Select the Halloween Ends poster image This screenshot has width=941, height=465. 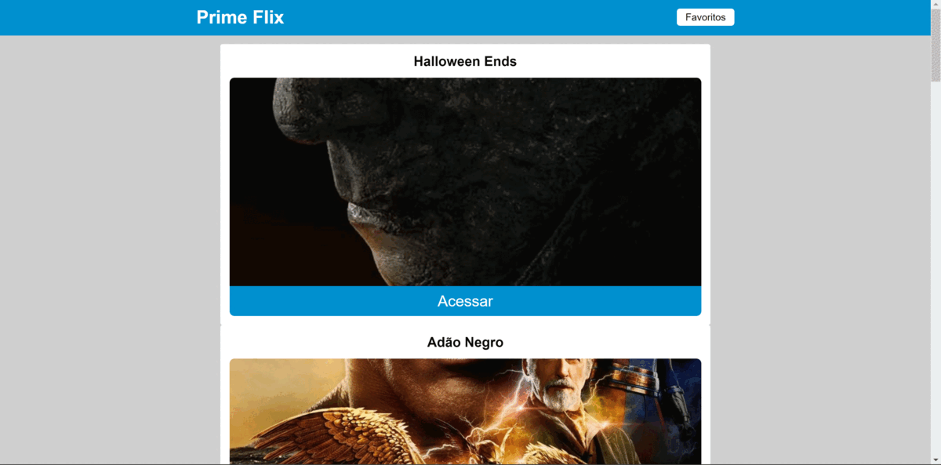click(x=465, y=182)
